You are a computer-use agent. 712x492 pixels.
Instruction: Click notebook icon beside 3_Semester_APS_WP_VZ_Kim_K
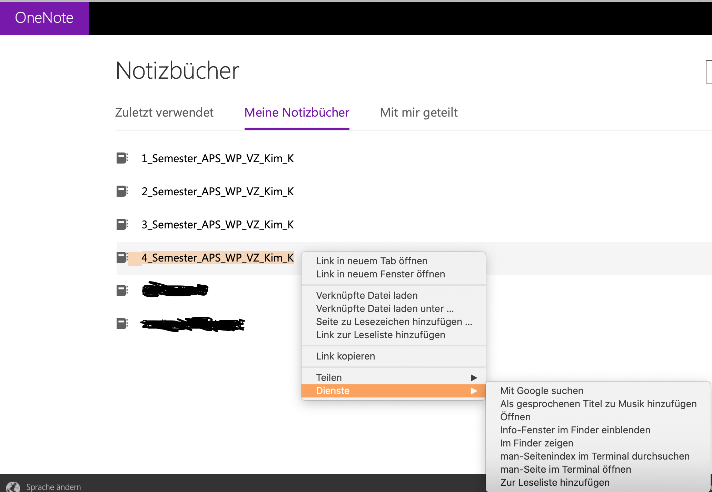(x=122, y=224)
